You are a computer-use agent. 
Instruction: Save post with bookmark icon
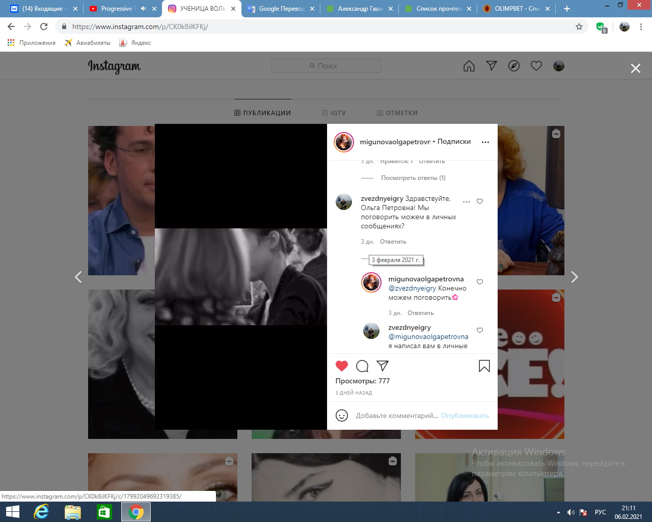[x=484, y=366]
